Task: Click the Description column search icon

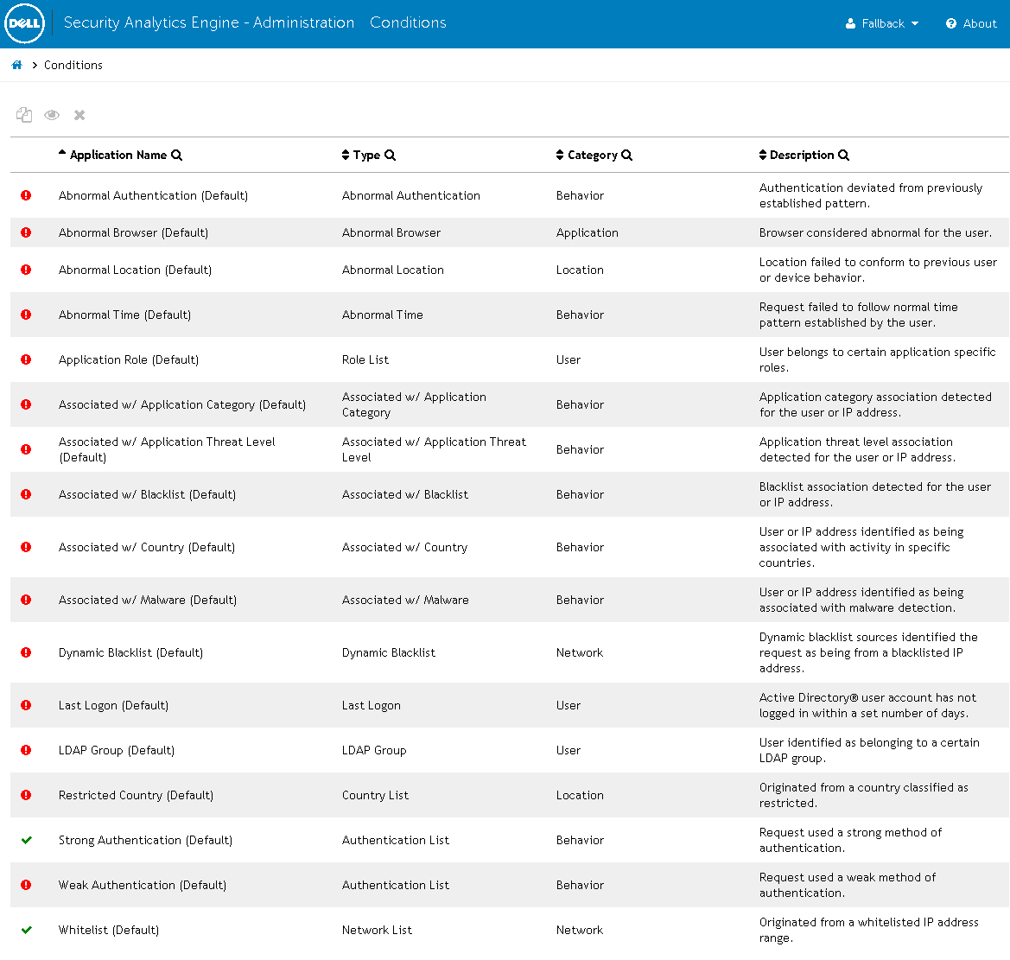Action: (844, 156)
